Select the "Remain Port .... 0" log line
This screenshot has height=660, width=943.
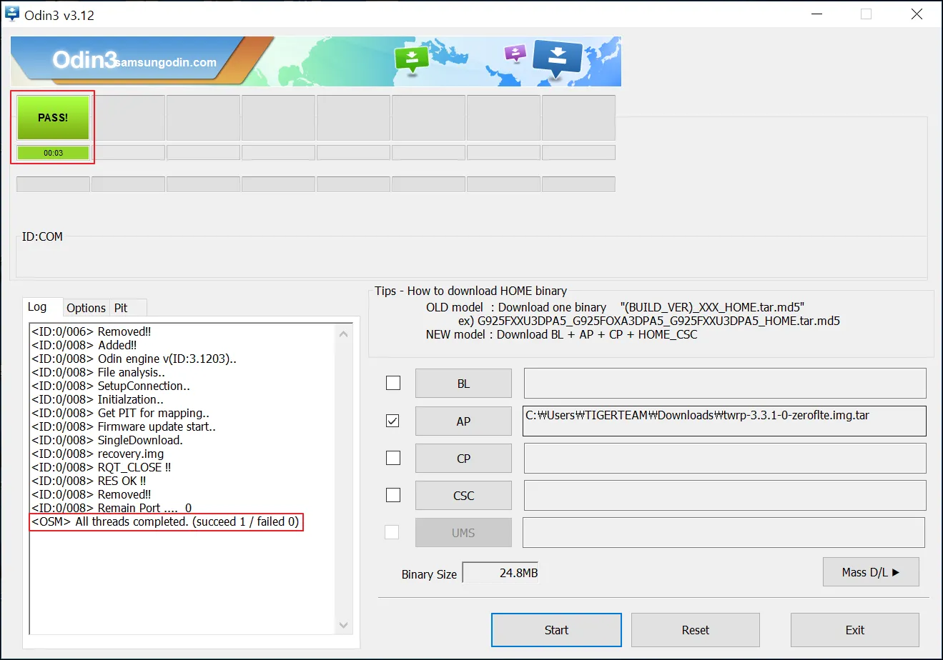[x=112, y=508]
